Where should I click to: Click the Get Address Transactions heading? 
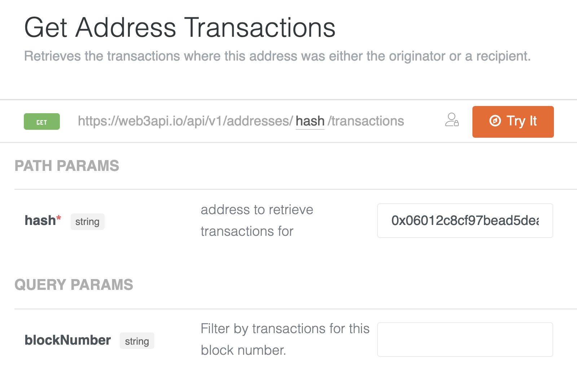(180, 27)
